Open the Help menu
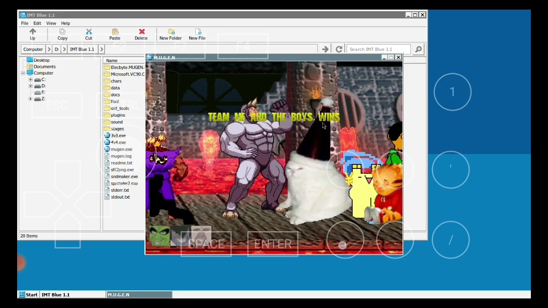 66,23
